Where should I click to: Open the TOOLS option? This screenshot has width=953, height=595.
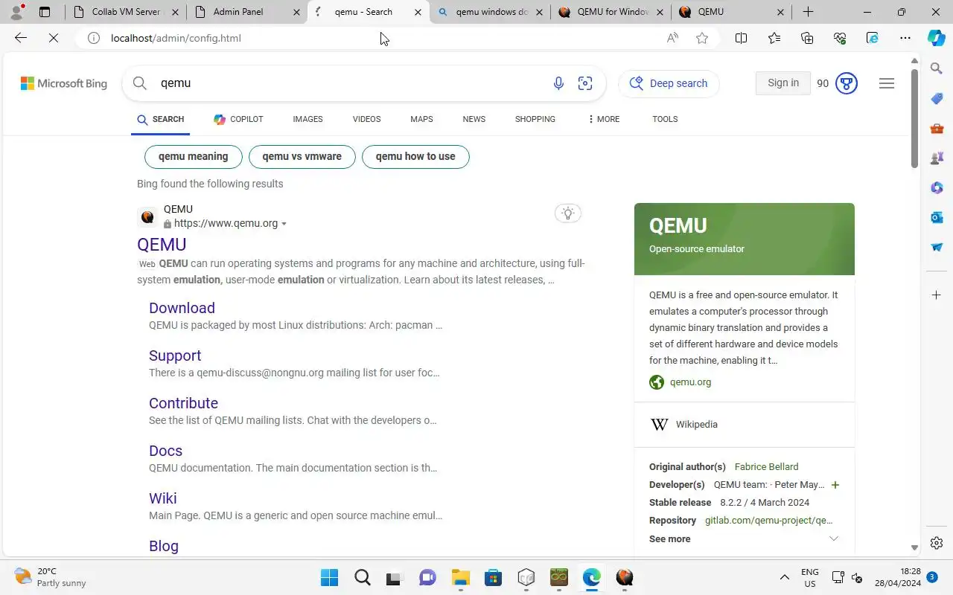pyautogui.click(x=665, y=119)
